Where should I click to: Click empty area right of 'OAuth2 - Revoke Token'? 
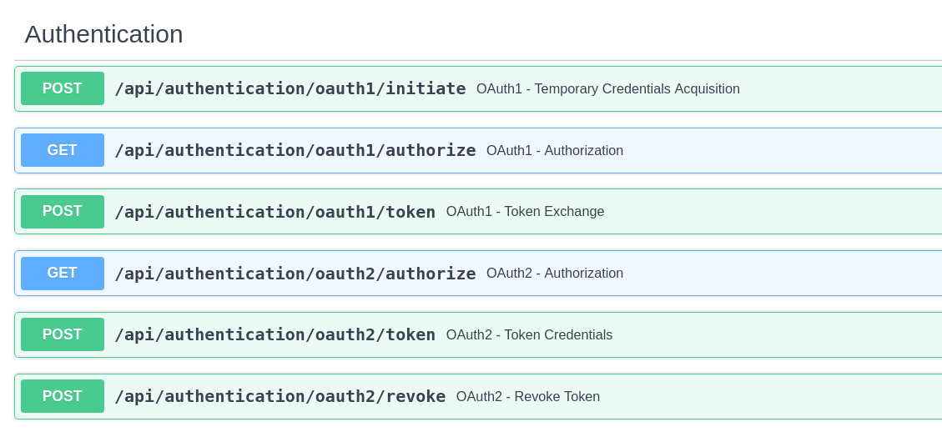pyautogui.click(x=768, y=397)
